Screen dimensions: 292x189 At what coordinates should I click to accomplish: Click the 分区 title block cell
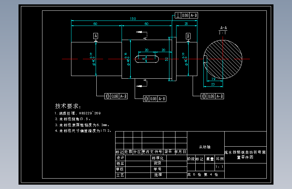coord(137,152)
